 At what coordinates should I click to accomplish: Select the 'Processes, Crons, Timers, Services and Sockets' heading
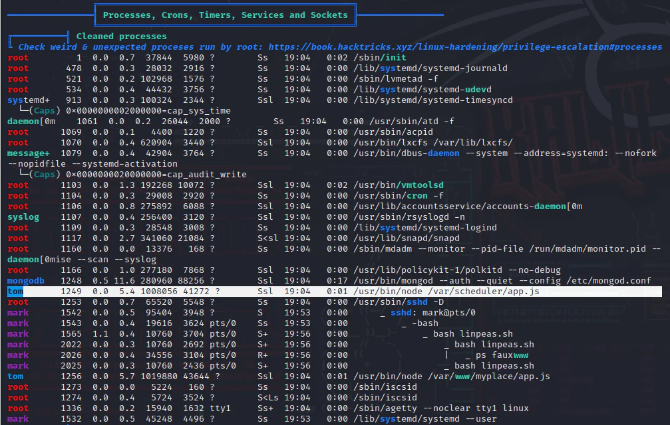[x=225, y=15]
